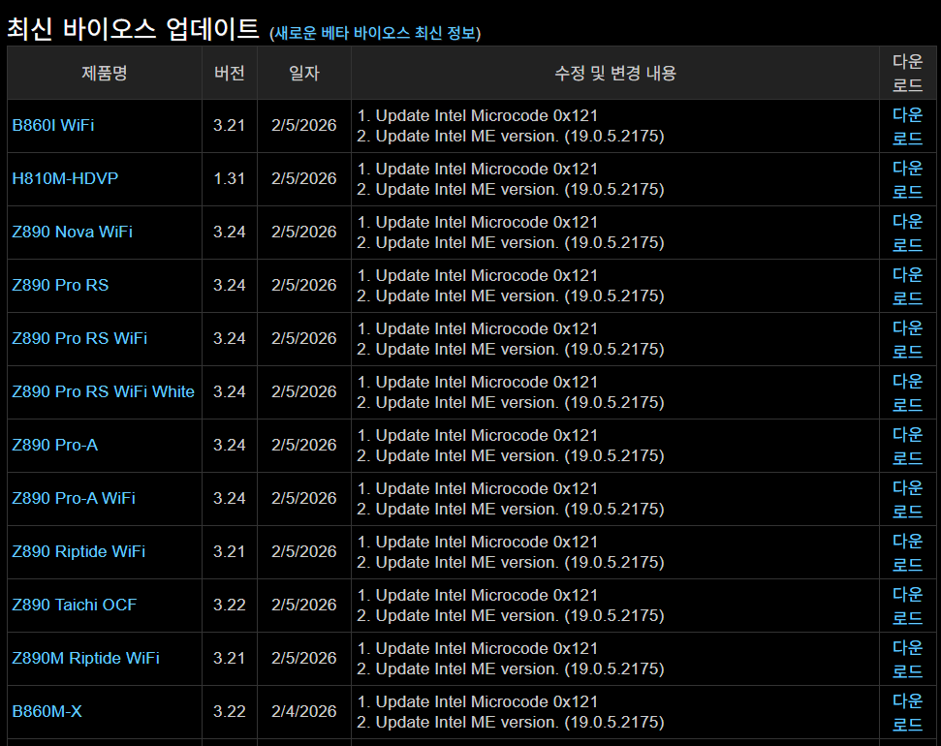Download BIOS for Z890 Riptide WiFi
The image size is (941, 746).
click(907, 553)
